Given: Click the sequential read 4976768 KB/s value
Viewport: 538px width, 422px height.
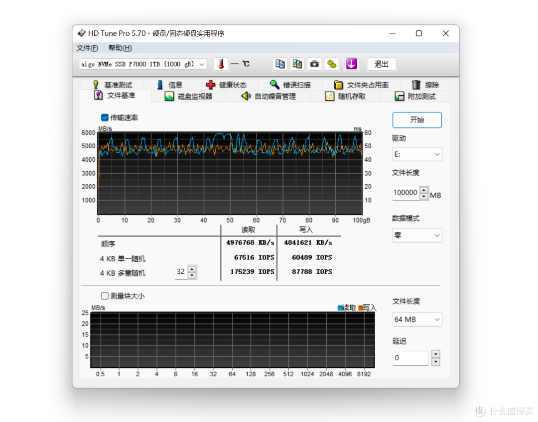Looking at the screenshot, I should coord(250,243).
